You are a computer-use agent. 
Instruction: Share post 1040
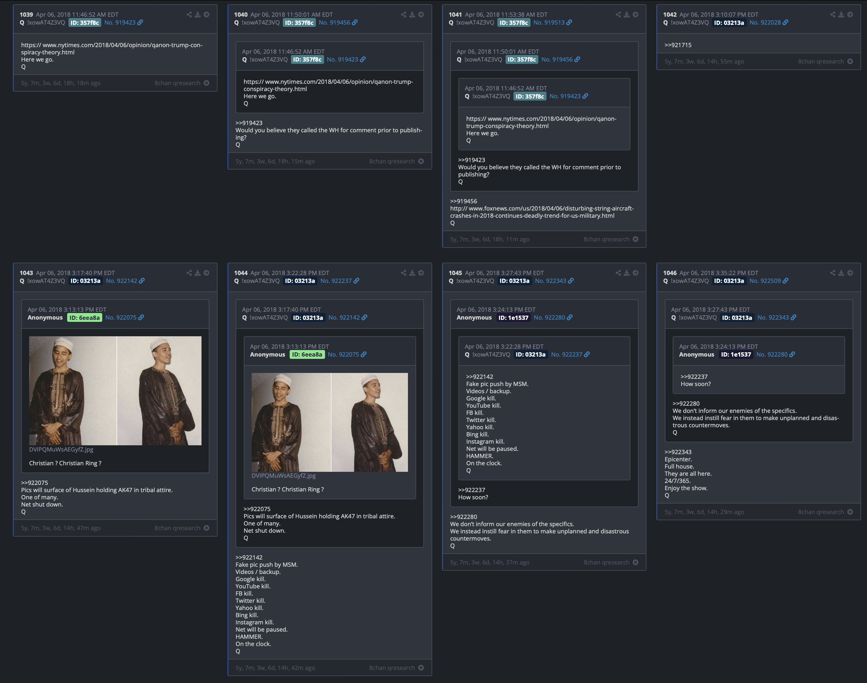pos(403,14)
